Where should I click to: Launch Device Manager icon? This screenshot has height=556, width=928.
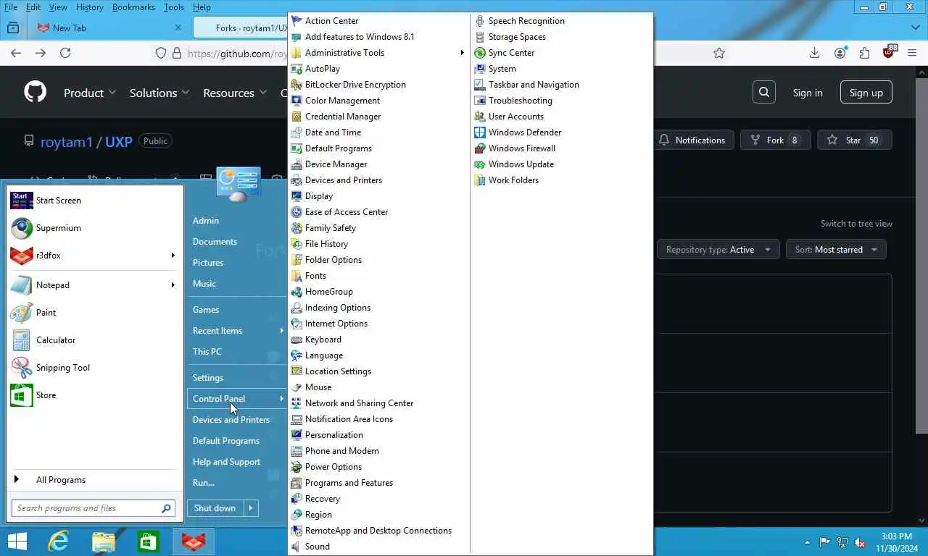click(297, 164)
